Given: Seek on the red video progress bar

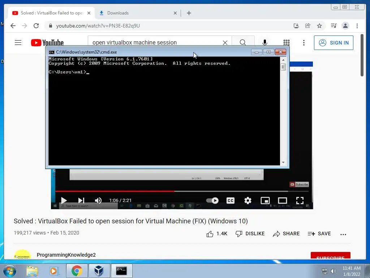Looking at the screenshot, I should (x=182, y=191).
